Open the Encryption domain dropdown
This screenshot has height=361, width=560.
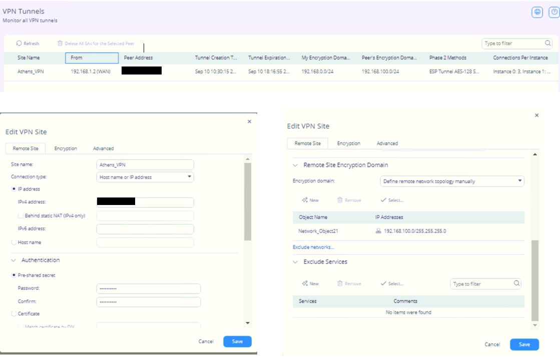point(452,181)
